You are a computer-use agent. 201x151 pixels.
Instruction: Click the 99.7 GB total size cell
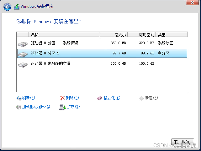point(119,53)
